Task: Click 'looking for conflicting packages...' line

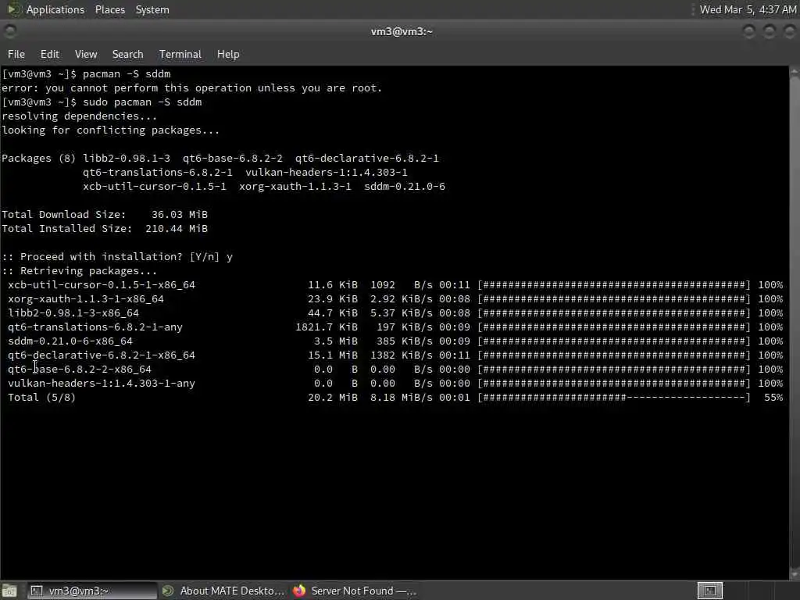Action: coord(111,130)
